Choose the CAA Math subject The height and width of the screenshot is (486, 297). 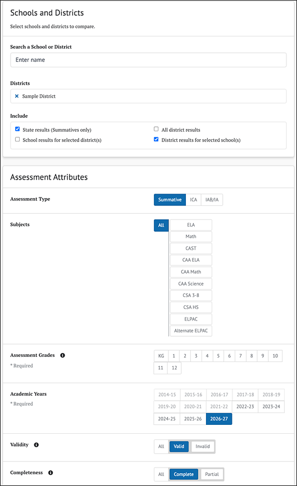(x=191, y=272)
